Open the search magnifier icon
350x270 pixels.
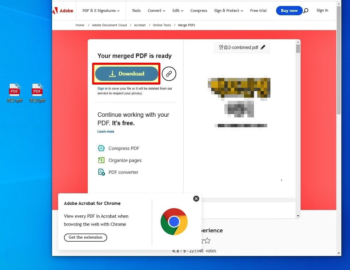(x=306, y=10)
